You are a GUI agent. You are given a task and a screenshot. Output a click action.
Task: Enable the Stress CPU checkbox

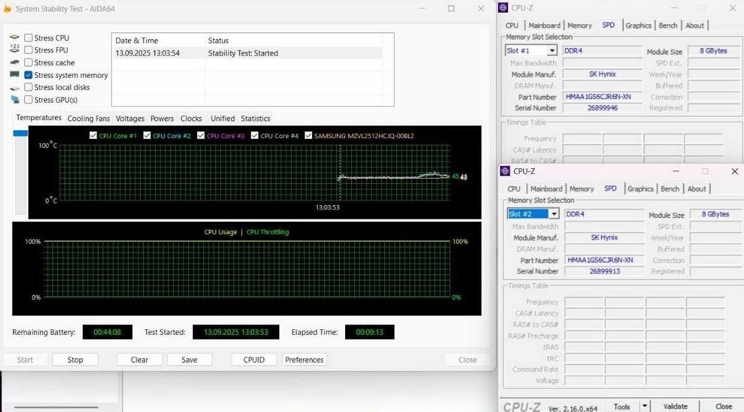[x=28, y=38]
